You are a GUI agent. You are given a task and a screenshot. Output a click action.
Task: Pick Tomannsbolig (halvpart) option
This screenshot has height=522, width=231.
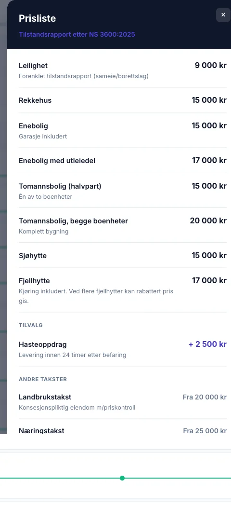pos(122,191)
